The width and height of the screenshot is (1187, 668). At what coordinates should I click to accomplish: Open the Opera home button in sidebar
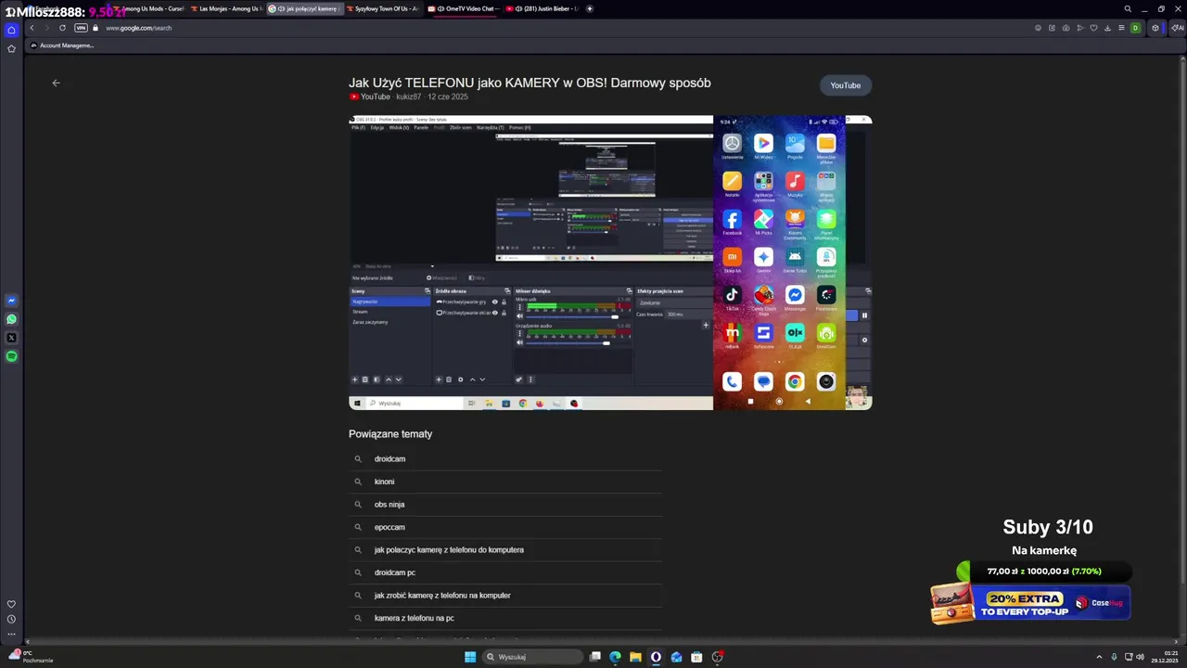click(11, 30)
